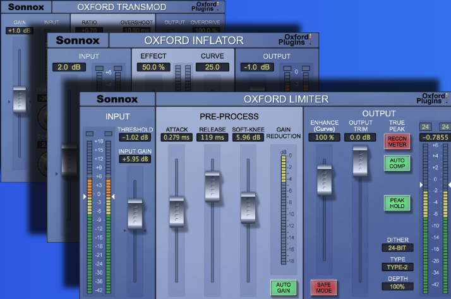Click the TransMod GAIN +1.0 dB value
451x299 pixels.
click(20, 30)
